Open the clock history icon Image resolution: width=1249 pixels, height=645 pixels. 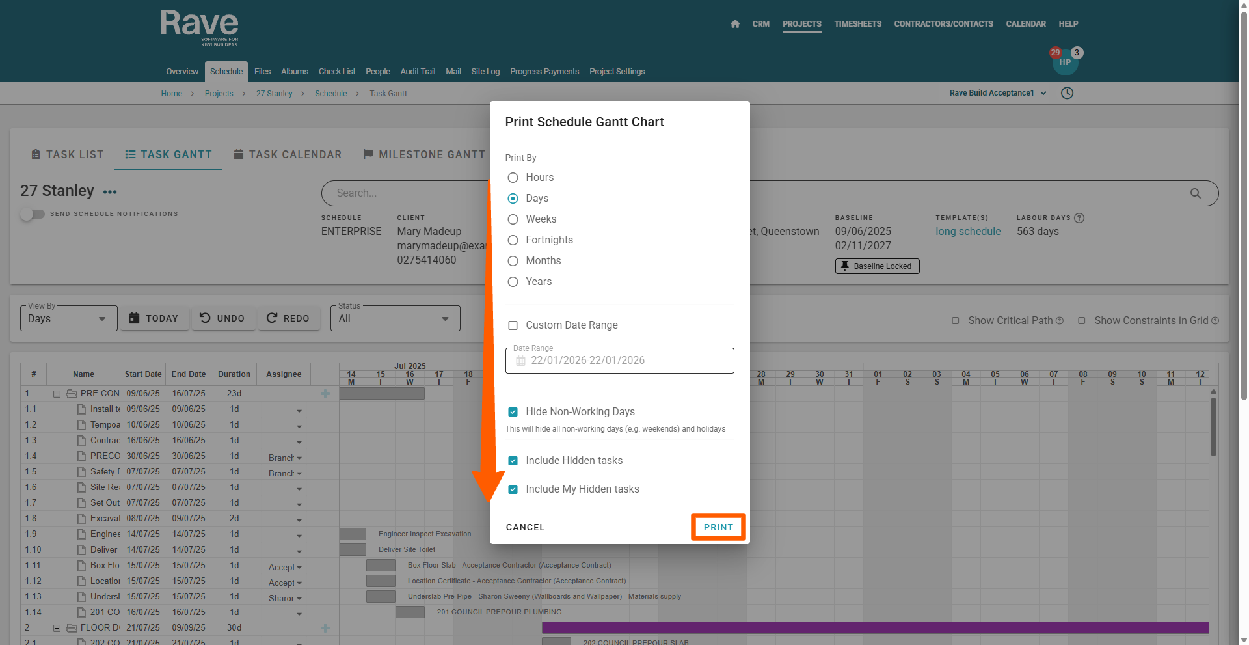1067,93
